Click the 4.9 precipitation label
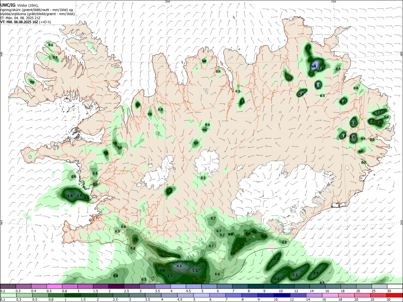Viewport: 403px width, 302px height. click(x=301, y=94)
